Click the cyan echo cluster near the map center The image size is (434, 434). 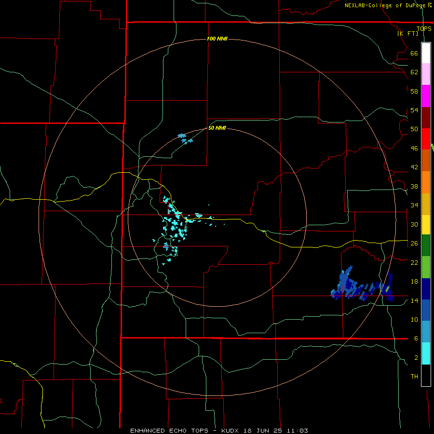pyautogui.click(x=175, y=230)
